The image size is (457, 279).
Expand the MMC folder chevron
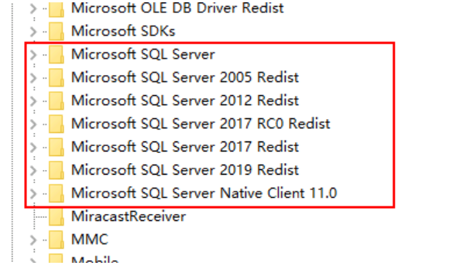point(33,240)
